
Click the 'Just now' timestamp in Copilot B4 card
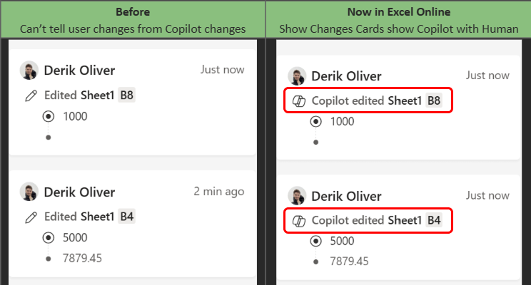(487, 195)
